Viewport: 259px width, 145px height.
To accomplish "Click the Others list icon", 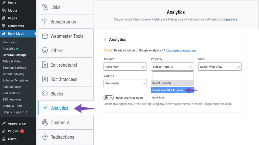I will click(45, 50).
